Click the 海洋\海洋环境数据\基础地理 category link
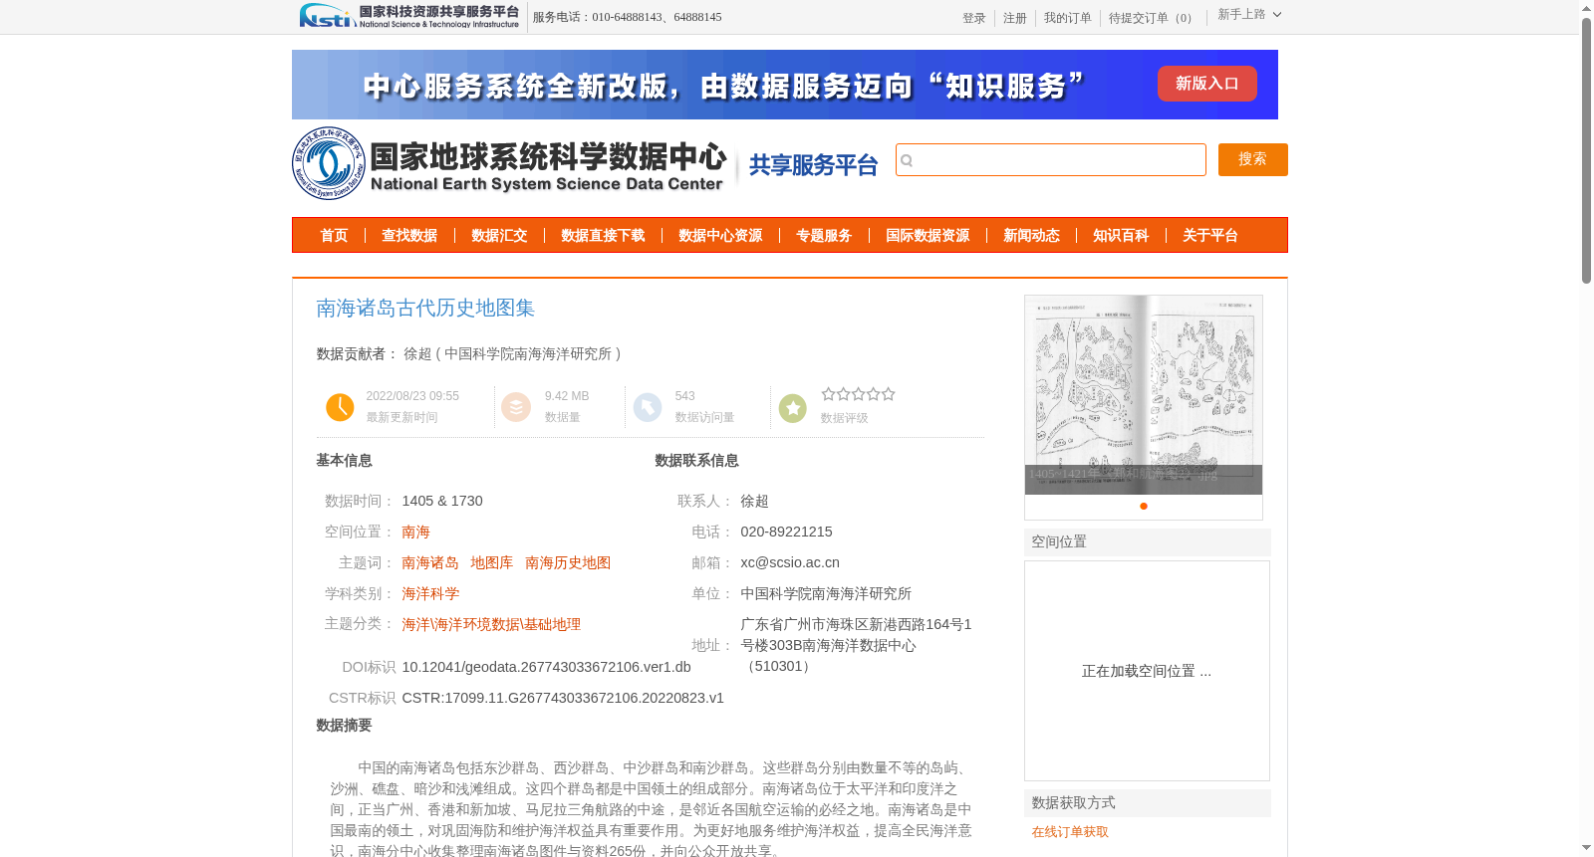The width and height of the screenshot is (1594, 857). [x=491, y=625]
